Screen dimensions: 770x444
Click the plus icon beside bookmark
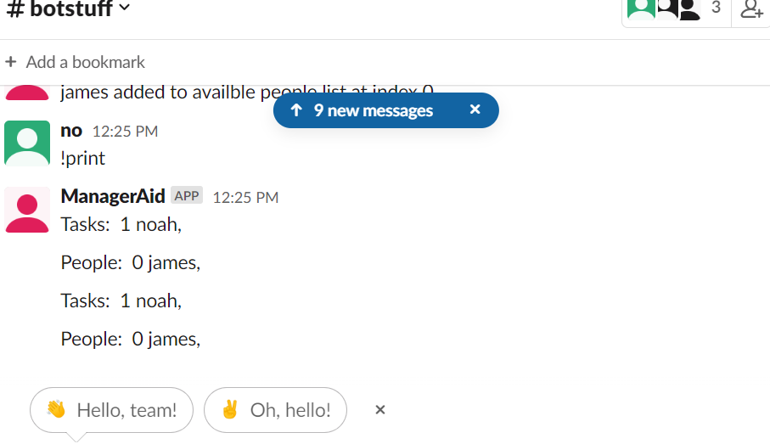[x=11, y=62]
